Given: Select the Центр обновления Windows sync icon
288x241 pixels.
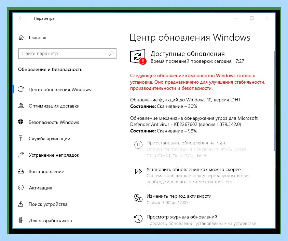Looking at the screenshot, I should 21,89.
